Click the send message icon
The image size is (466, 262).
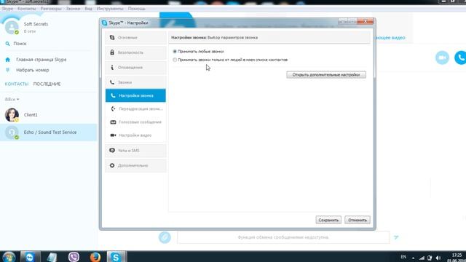(x=396, y=237)
